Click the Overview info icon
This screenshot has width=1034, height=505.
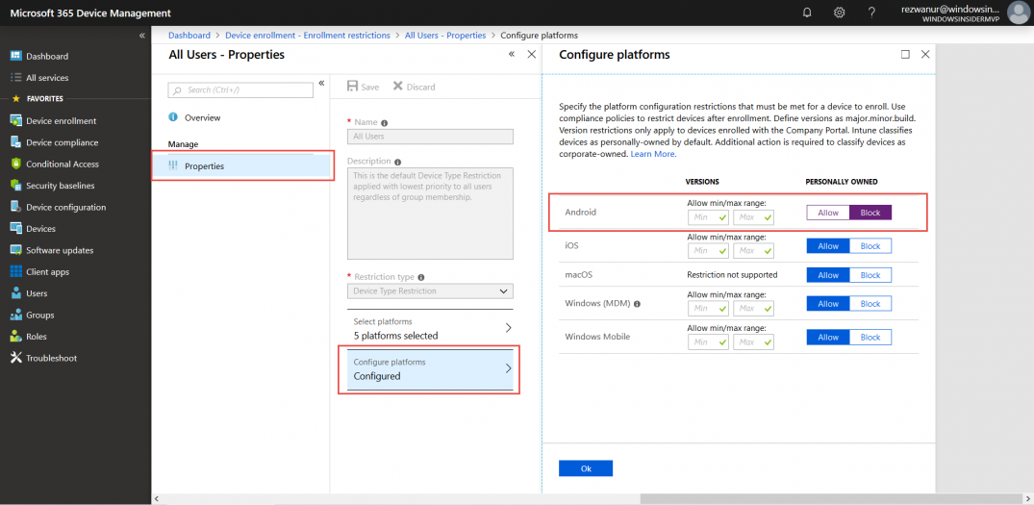173,116
